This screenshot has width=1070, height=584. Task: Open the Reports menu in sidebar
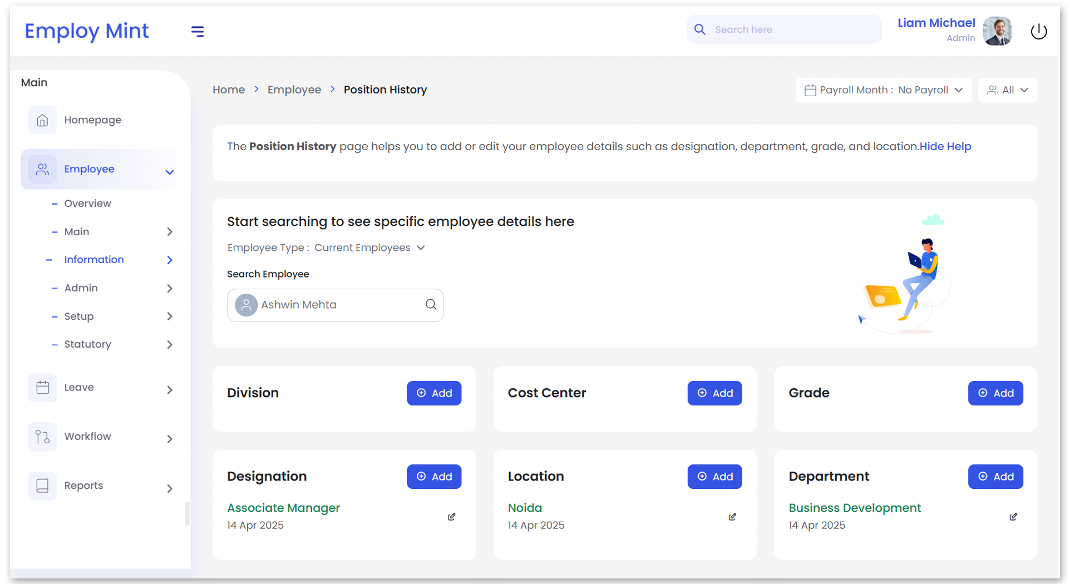83,486
